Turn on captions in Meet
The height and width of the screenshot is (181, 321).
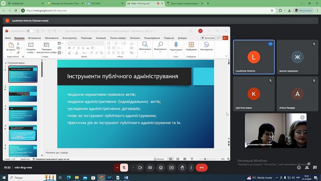coord(150,168)
